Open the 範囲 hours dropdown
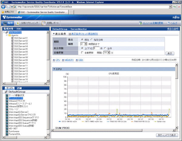182x141 pixels. (x=86, y=44)
